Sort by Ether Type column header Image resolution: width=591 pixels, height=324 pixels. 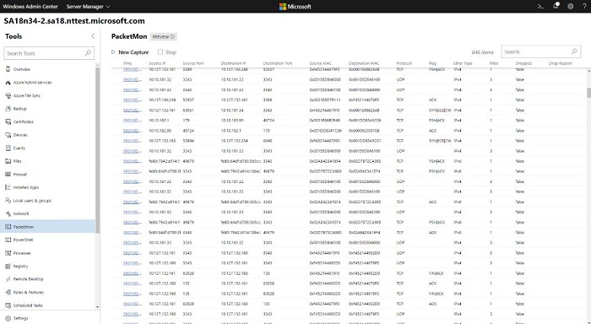[463, 63]
